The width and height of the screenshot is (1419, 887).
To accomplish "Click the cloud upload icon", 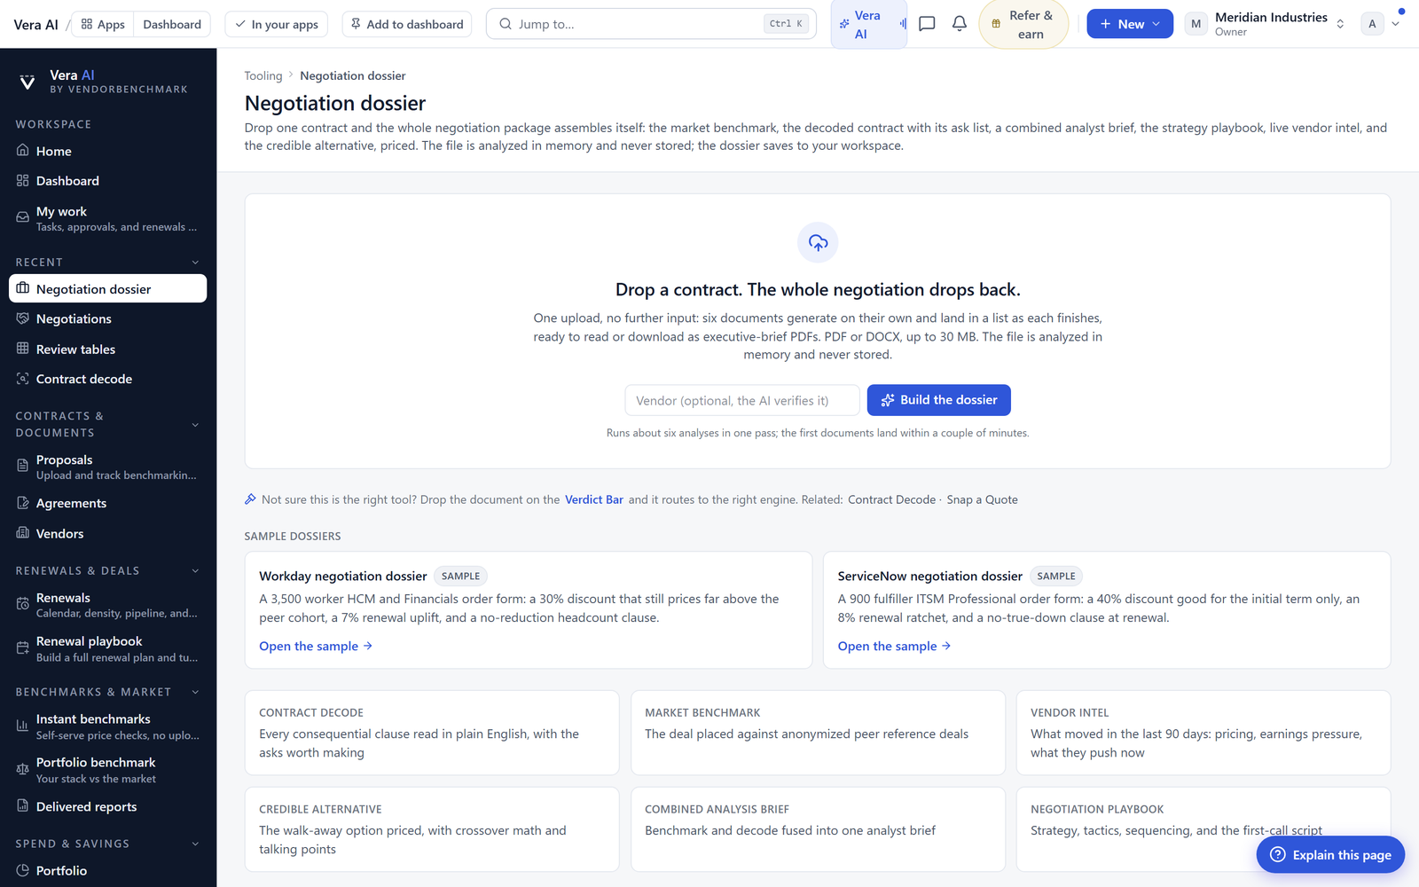I will [x=818, y=242].
